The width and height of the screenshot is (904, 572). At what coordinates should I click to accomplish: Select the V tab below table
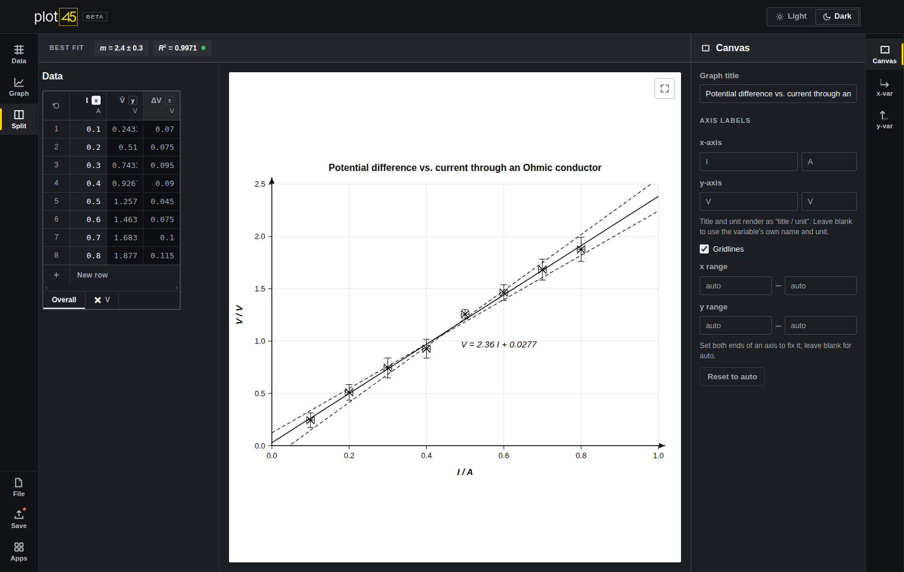pyautogui.click(x=102, y=300)
